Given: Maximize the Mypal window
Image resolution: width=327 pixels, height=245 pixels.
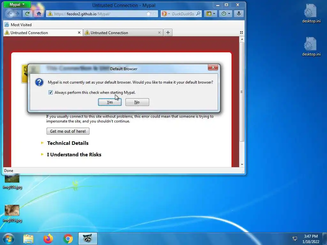Looking at the screenshot, I should coord(226,5).
